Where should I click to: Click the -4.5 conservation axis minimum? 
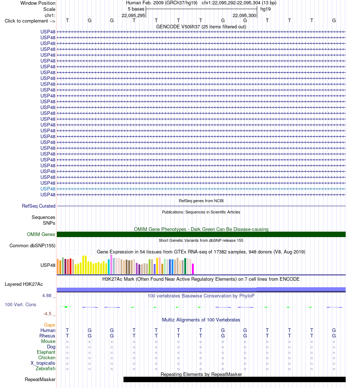click(x=47, y=314)
